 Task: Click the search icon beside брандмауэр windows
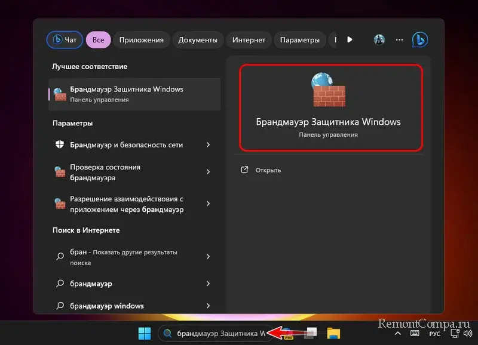[x=60, y=306]
